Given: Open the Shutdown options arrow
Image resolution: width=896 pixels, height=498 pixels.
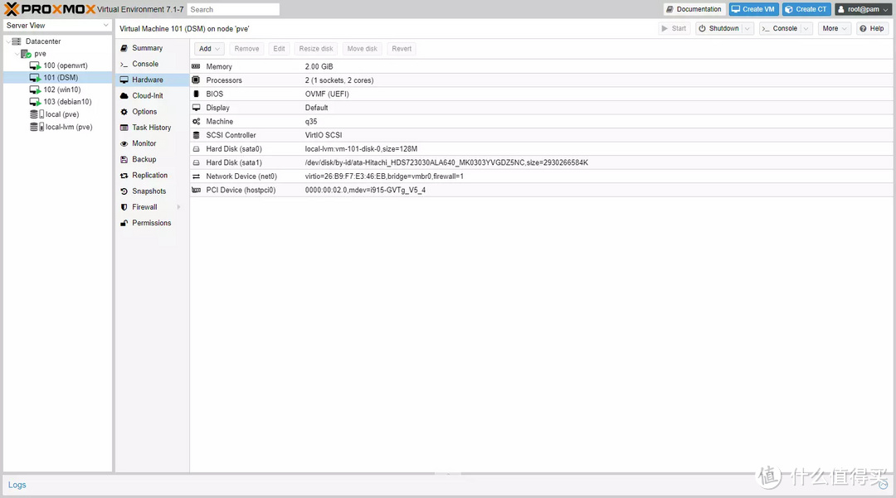Looking at the screenshot, I should point(747,28).
